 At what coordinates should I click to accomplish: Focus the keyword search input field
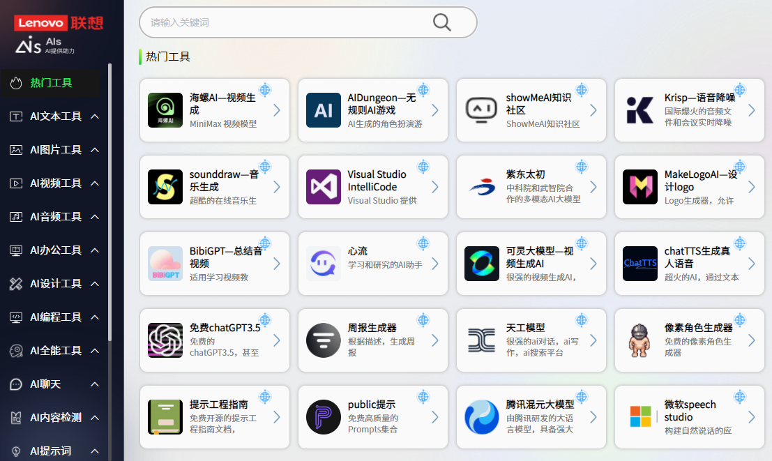click(286, 22)
